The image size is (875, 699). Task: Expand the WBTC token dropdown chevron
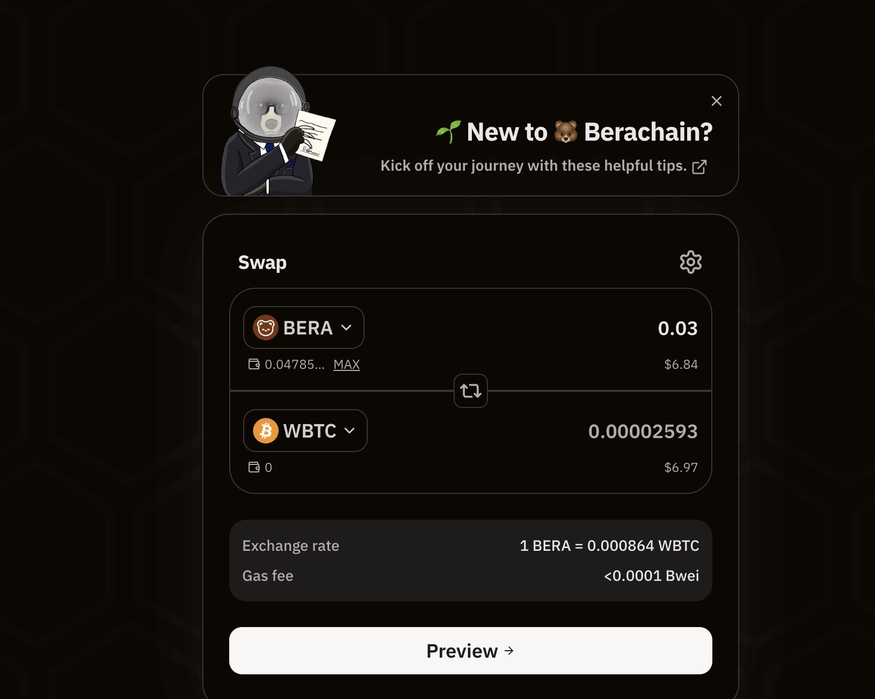click(x=350, y=431)
